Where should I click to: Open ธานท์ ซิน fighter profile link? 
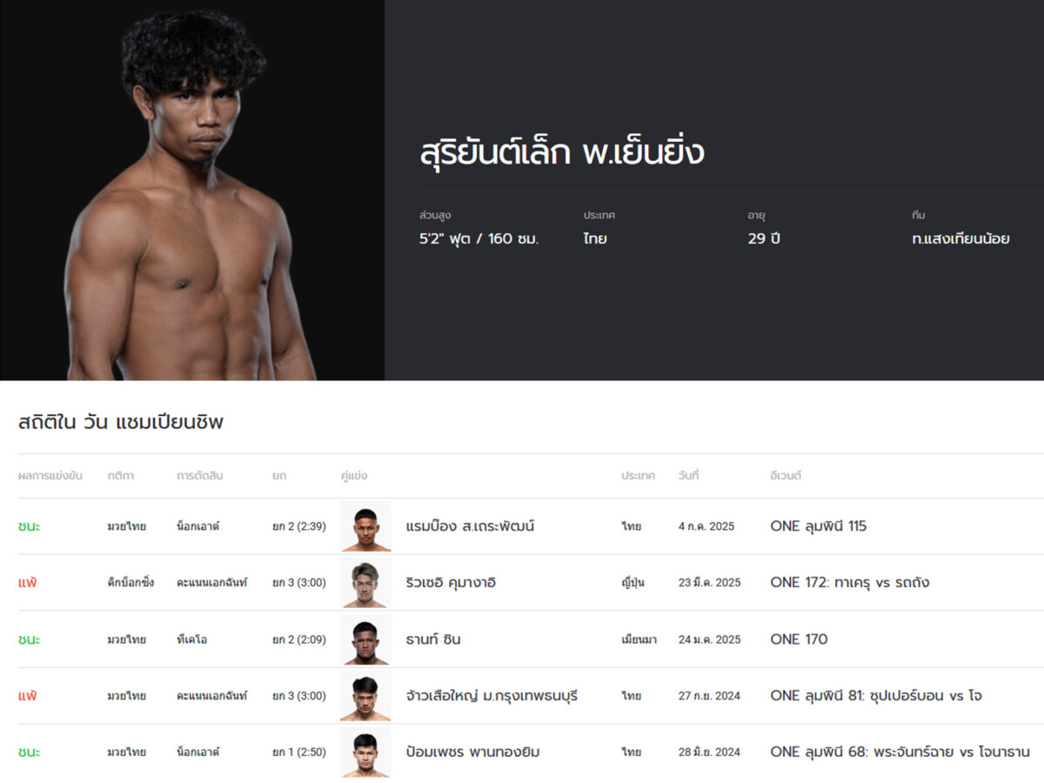click(432, 639)
